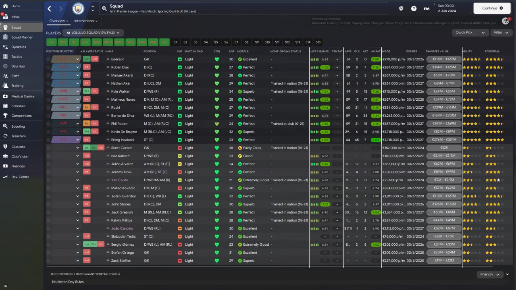The width and height of the screenshot is (516, 290).
Task: Open the Scouting sidebar icon
Action: coord(6,126)
